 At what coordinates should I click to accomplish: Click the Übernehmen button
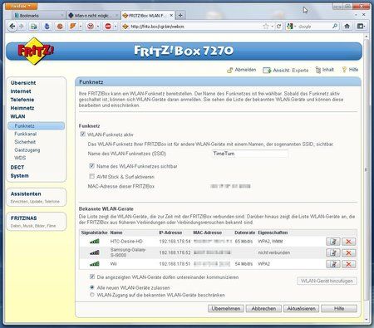click(226, 308)
